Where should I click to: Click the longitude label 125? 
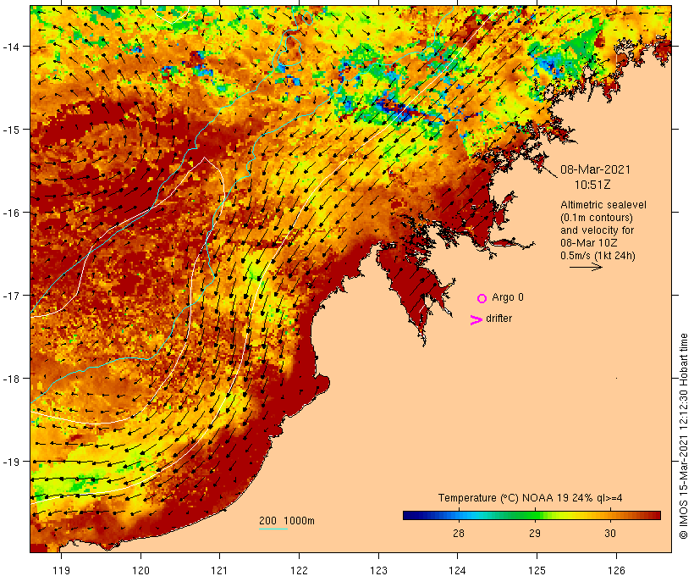pos(537,570)
